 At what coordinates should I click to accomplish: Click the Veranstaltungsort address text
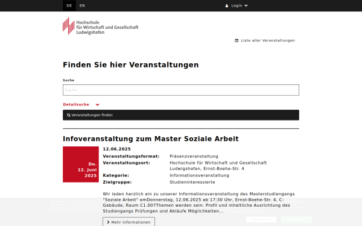click(218, 166)
